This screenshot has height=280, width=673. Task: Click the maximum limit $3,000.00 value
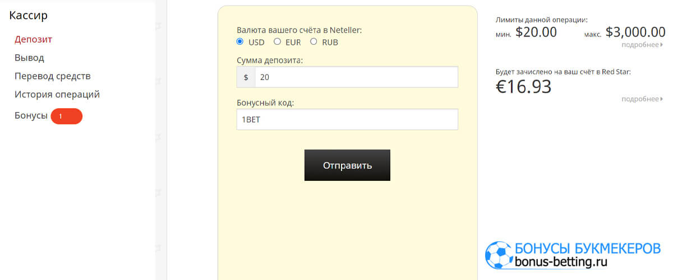coord(635,32)
